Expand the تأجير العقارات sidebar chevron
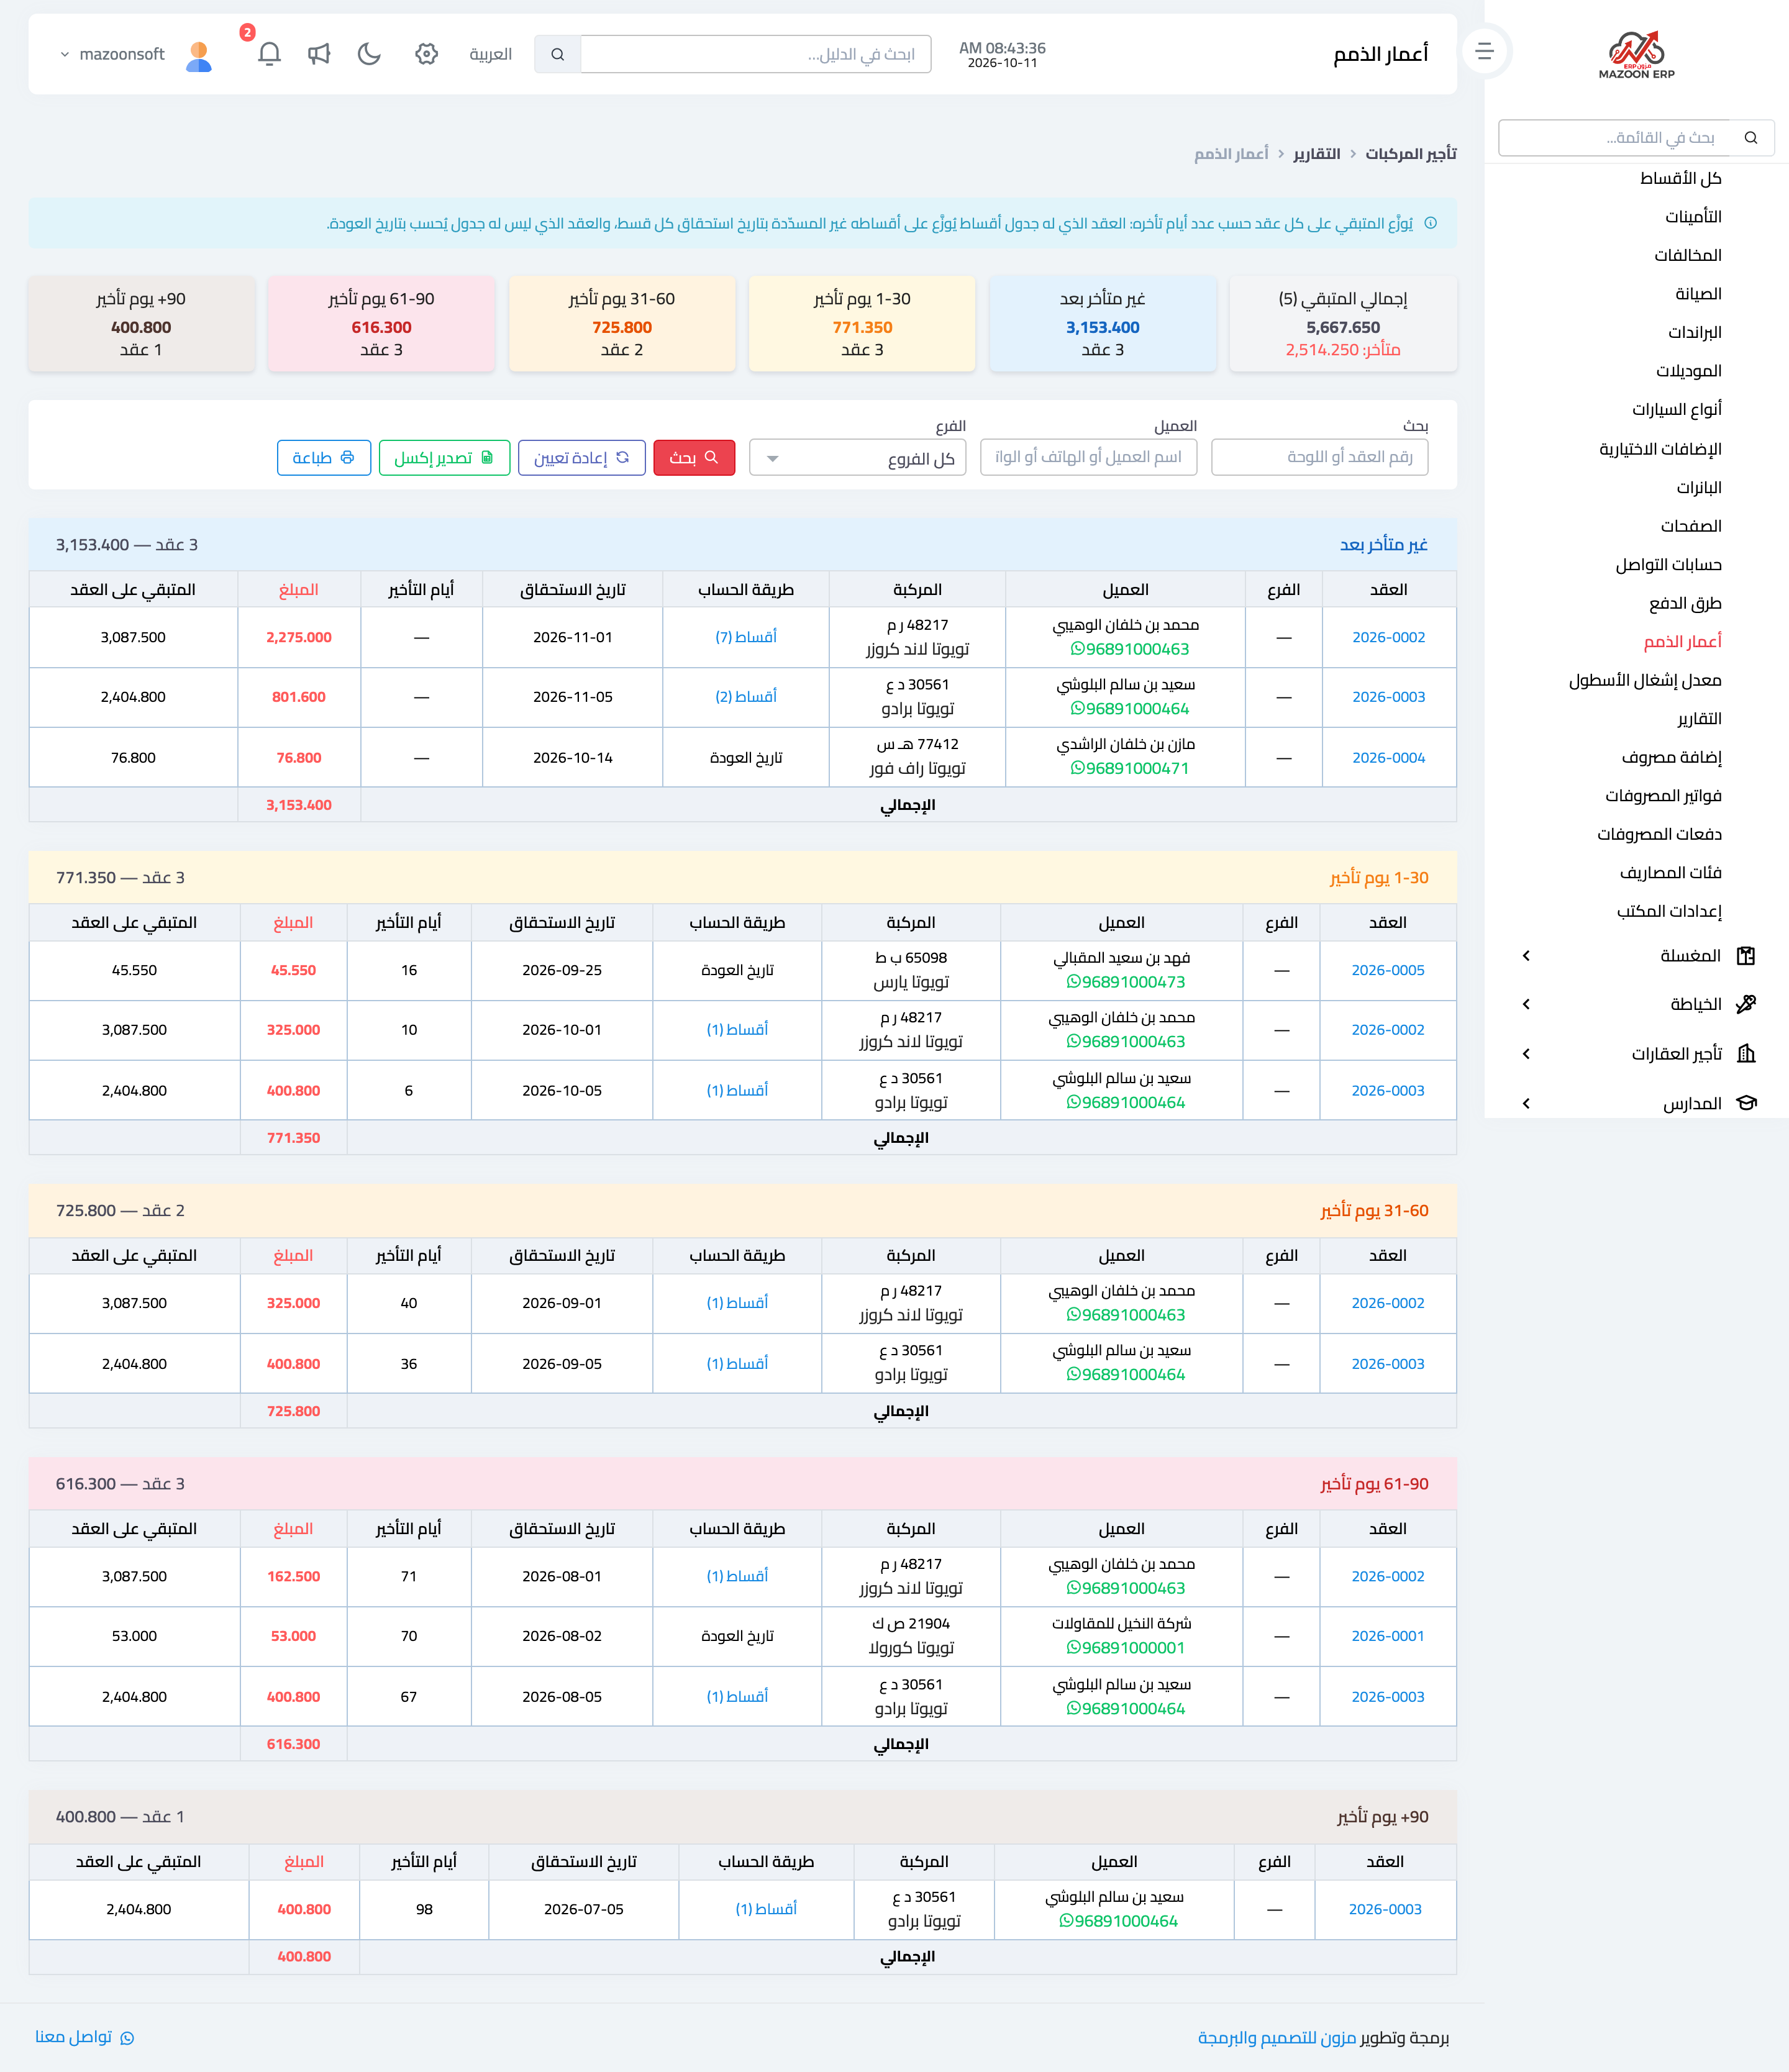Viewport: 1789px width, 2072px height. [x=1526, y=1053]
